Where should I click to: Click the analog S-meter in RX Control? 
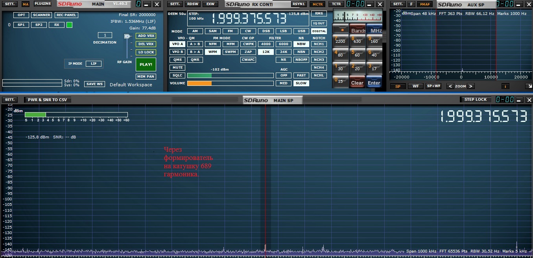point(357,16)
